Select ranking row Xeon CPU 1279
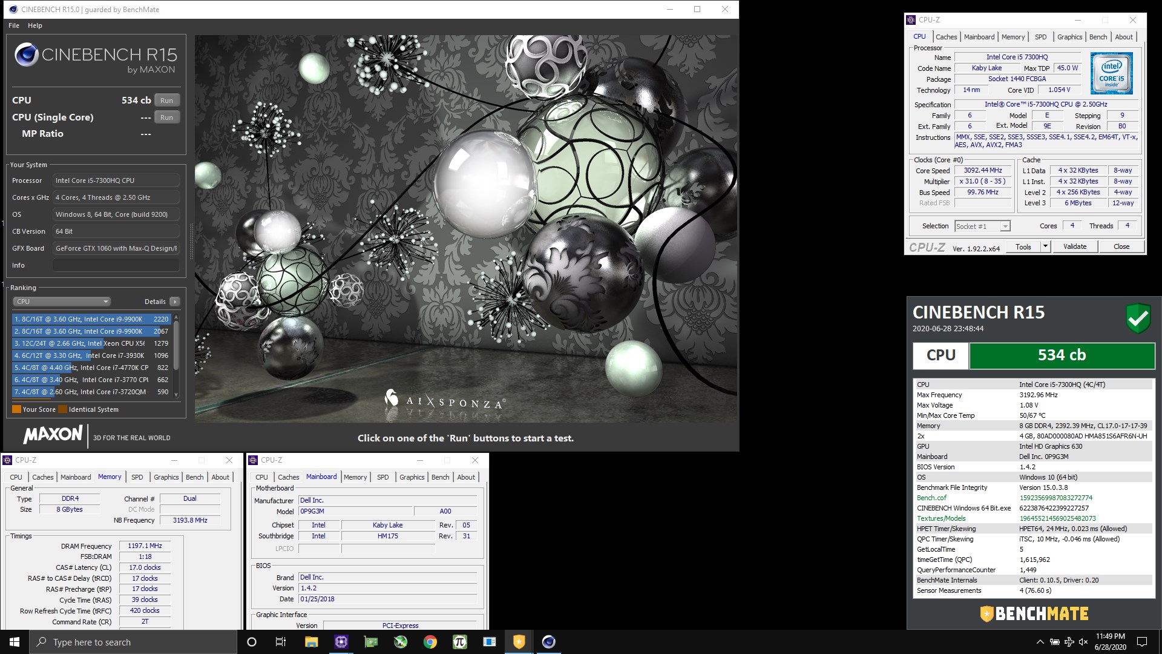This screenshot has height=654, width=1162. (x=91, y=343)
